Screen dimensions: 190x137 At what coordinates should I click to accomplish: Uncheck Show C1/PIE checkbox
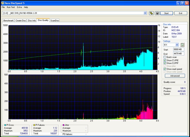(x=165, y=60)
